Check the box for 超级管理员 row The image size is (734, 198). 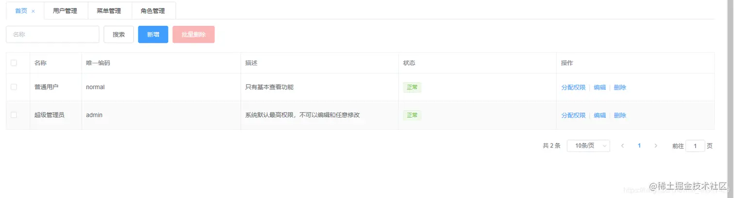tap(14, 115)
